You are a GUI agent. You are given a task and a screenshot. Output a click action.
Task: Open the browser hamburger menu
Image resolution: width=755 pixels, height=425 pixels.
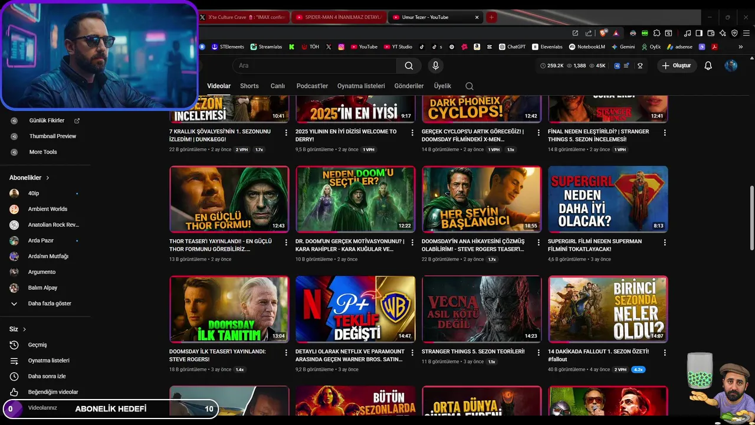[746, 33]
